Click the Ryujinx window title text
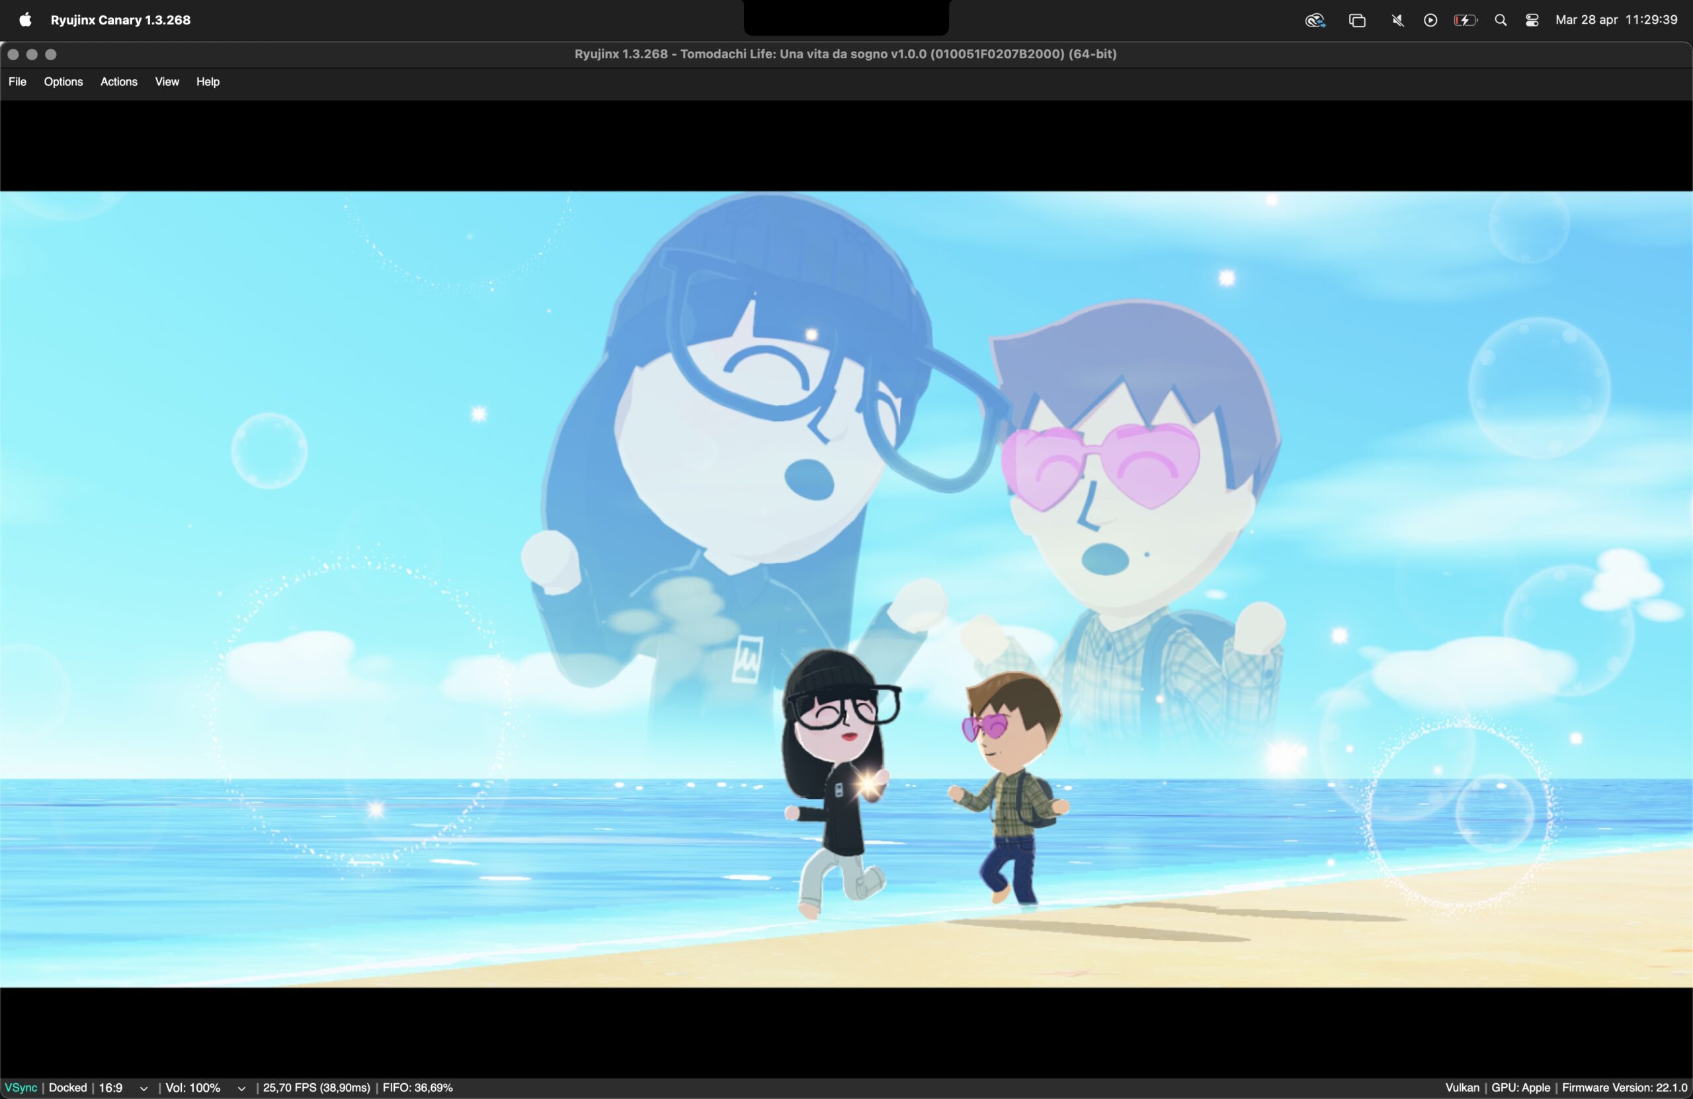 (845, 54)
